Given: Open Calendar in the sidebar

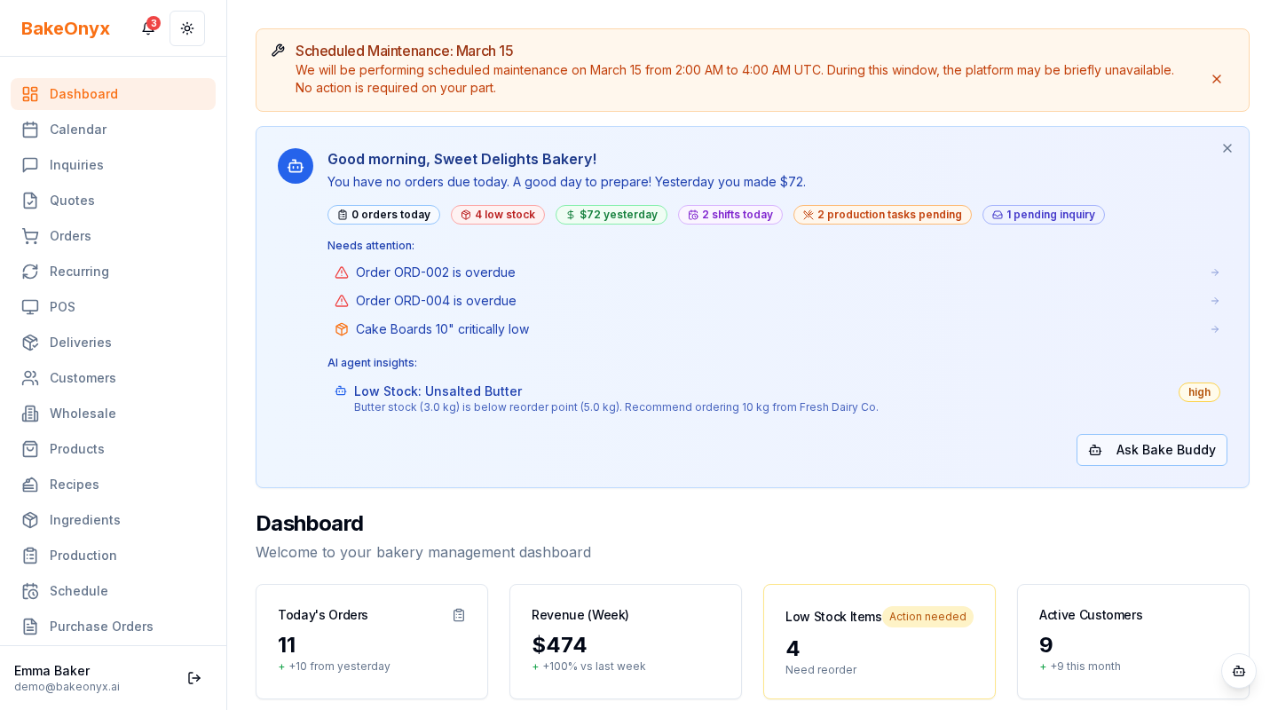Looking at the screenshot, I should coord(78,130).
